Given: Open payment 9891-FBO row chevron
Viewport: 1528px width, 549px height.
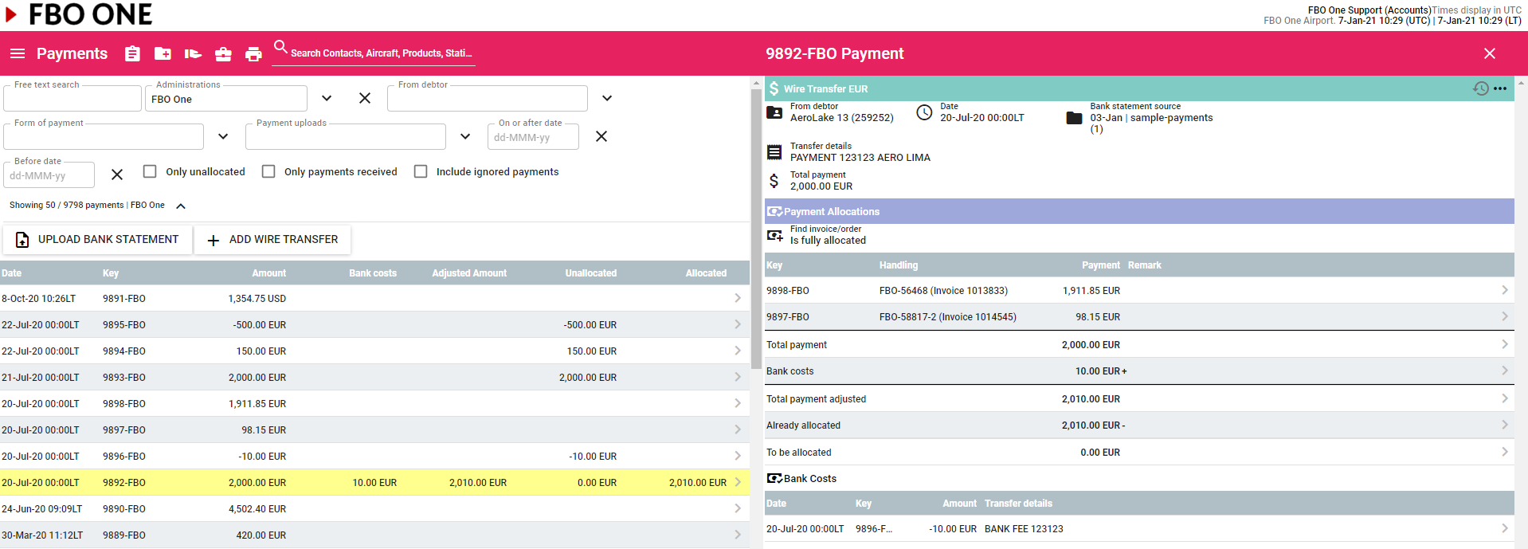Looking at the screenshot, I should [738, 298].
